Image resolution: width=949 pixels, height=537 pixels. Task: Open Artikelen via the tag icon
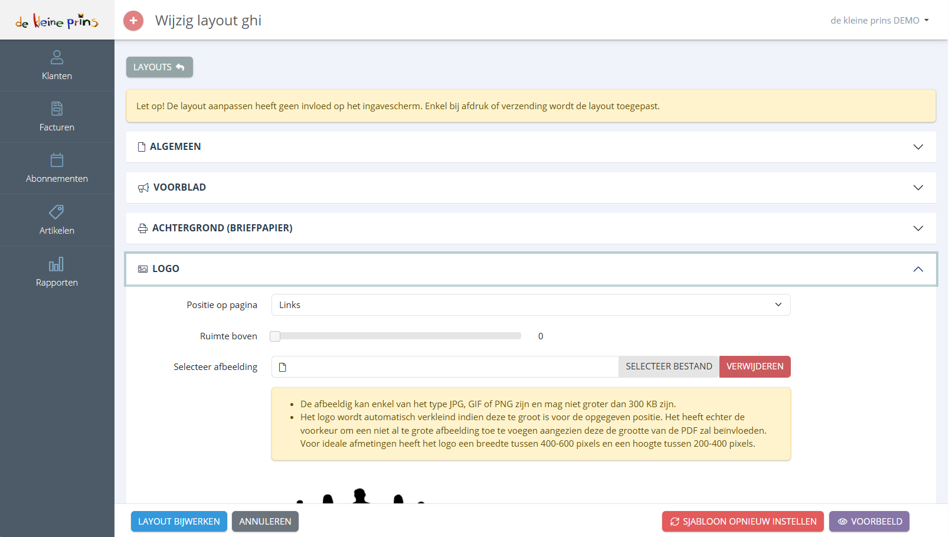(57, 212)
